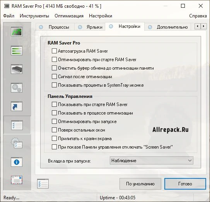Enable Поверх остальных окон
This screenshot has width=210, height=202.
pos(54,130)
